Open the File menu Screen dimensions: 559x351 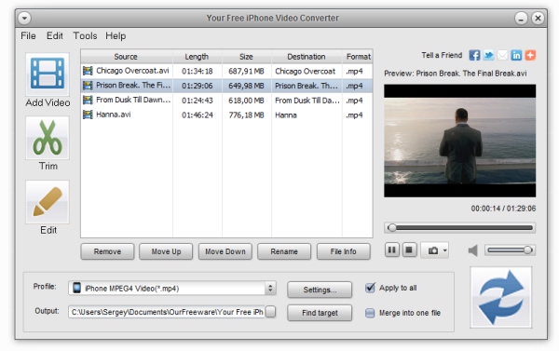(x=28, y=36)
